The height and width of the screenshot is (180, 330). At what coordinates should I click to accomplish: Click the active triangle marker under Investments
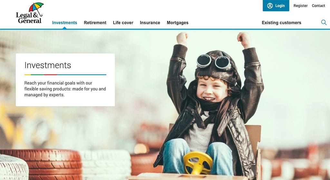pos(64,28)
